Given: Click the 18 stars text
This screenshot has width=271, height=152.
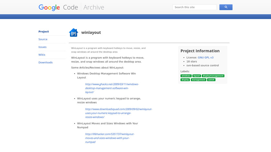Looking at the screenshot, I should 192,62.
